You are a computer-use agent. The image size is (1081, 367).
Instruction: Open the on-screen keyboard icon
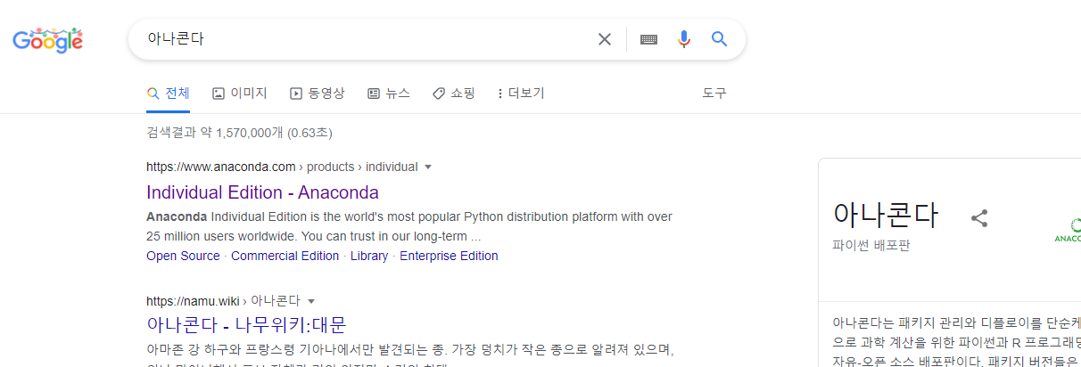point(648,39)
